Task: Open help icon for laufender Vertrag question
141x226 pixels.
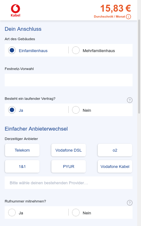Action: 130,100
